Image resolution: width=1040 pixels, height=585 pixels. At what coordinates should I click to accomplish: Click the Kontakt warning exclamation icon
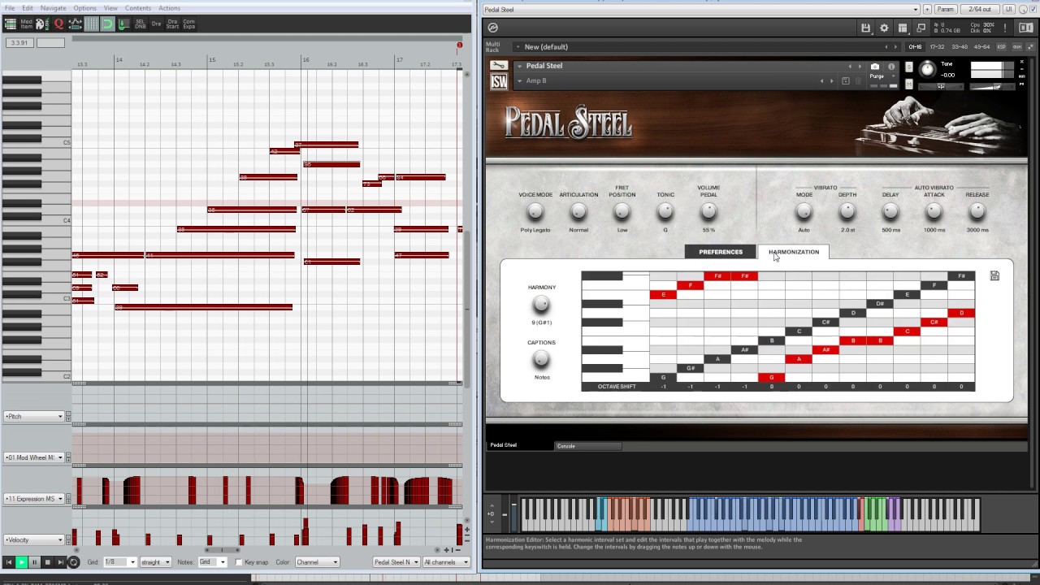(x=1005, y=28)
